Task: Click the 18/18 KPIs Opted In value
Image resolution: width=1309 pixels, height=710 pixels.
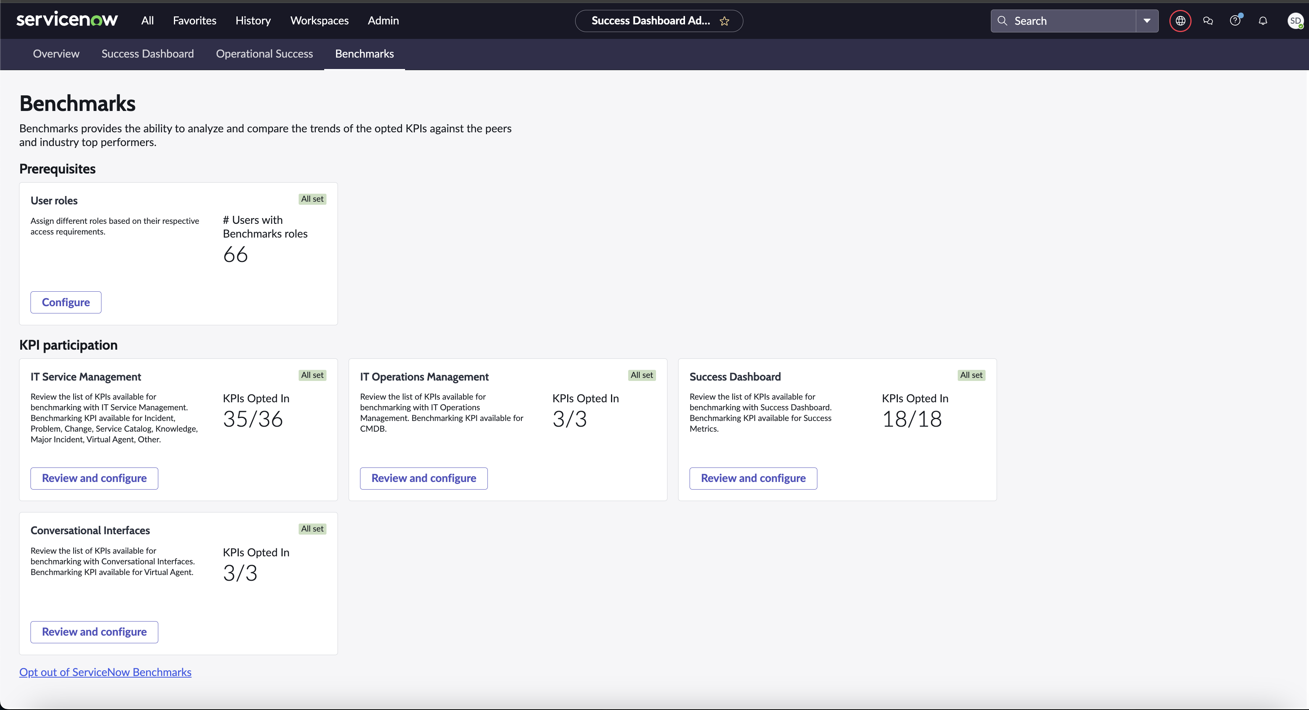Action: click(912, 419)
